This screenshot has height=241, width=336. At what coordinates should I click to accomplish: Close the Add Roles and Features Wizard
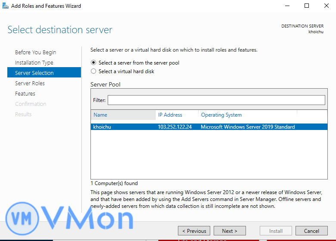326,6
